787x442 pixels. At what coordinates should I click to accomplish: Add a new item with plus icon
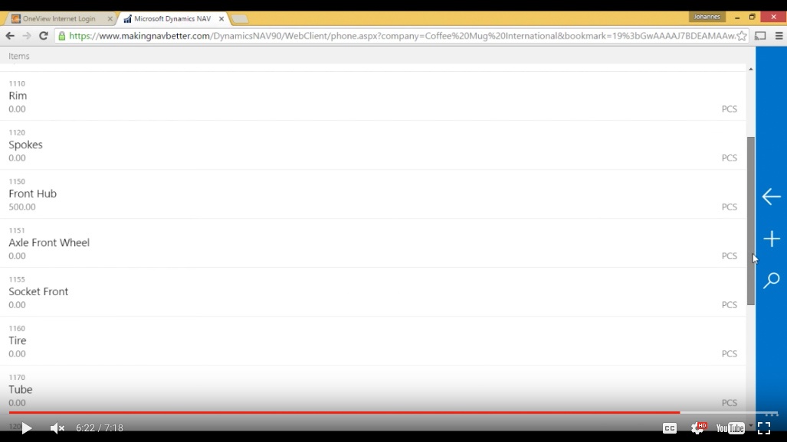[x=772, y=239]
